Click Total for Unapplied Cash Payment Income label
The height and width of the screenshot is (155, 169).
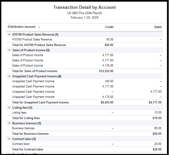click(40, 102)
